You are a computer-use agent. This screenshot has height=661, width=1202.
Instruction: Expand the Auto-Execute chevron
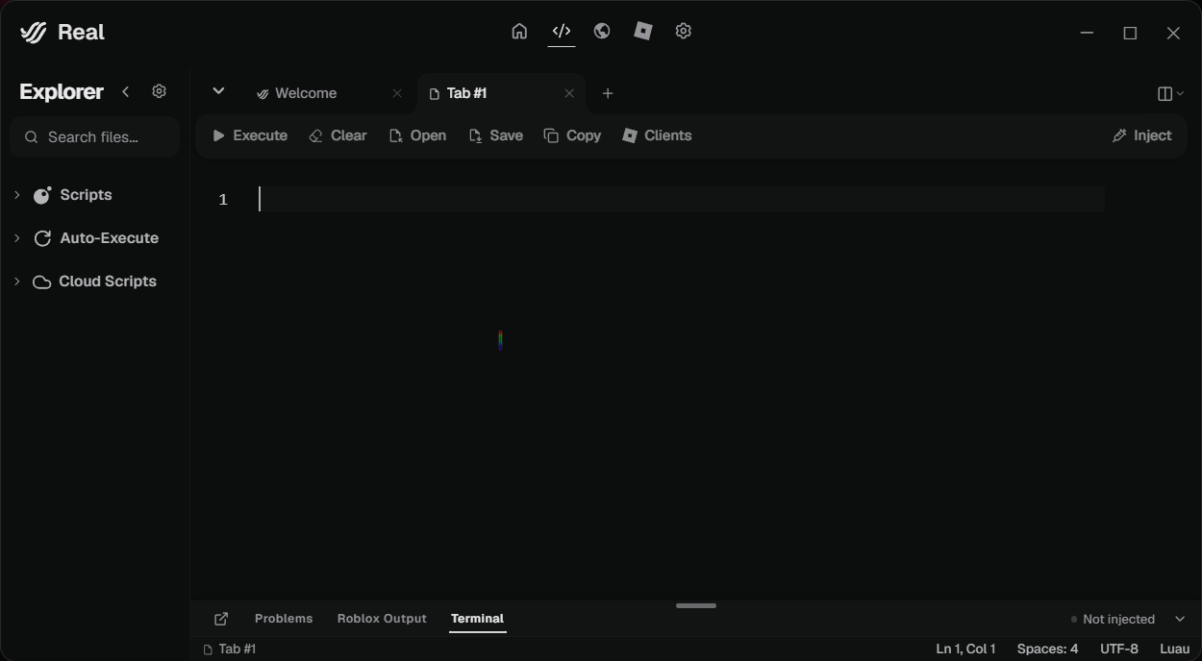point(16,238)
